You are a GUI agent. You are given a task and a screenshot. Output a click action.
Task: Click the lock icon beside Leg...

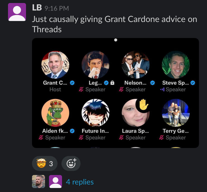[x=112, y=83]
